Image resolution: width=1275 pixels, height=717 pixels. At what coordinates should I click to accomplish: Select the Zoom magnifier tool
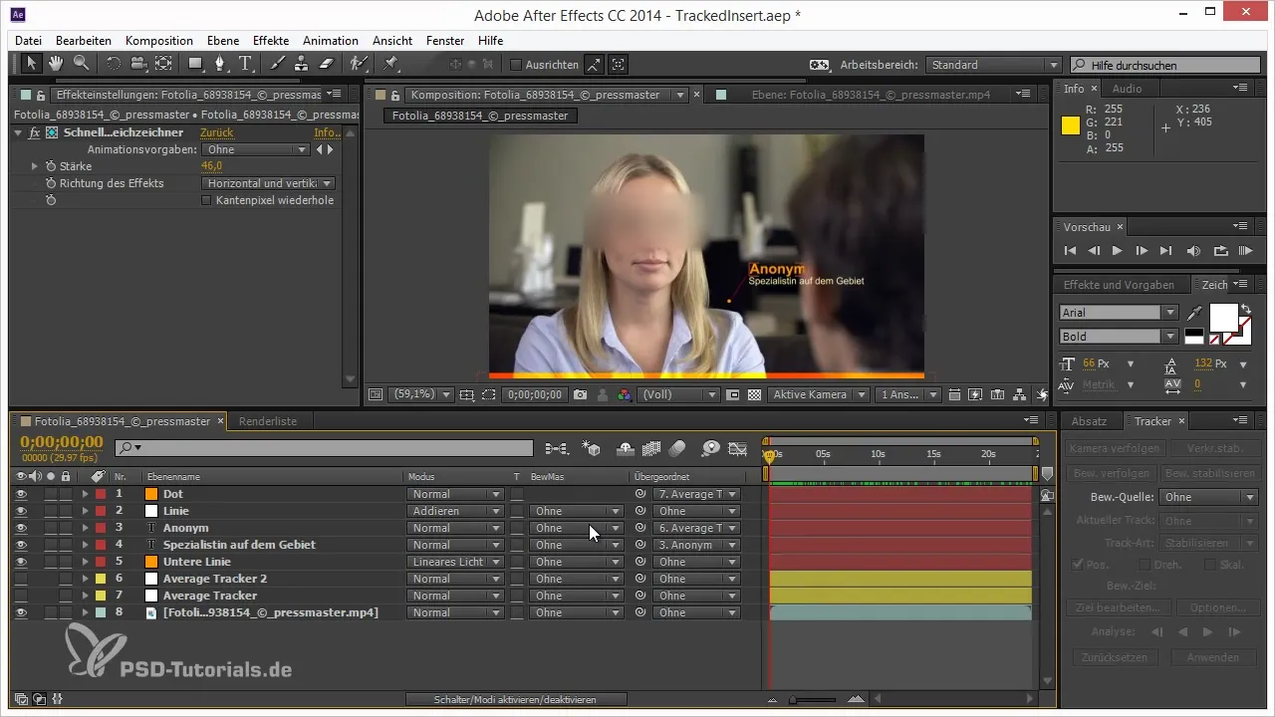(80, 64)
